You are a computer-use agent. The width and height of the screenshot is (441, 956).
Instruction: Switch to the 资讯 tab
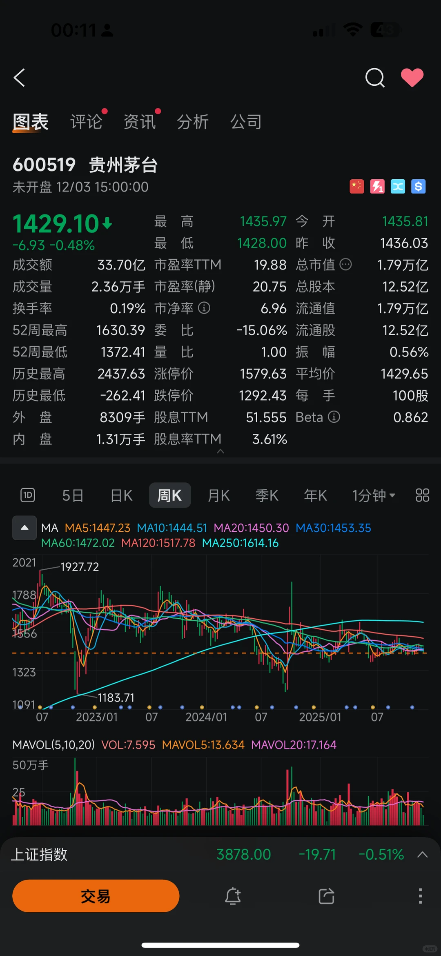coord(140,122)
